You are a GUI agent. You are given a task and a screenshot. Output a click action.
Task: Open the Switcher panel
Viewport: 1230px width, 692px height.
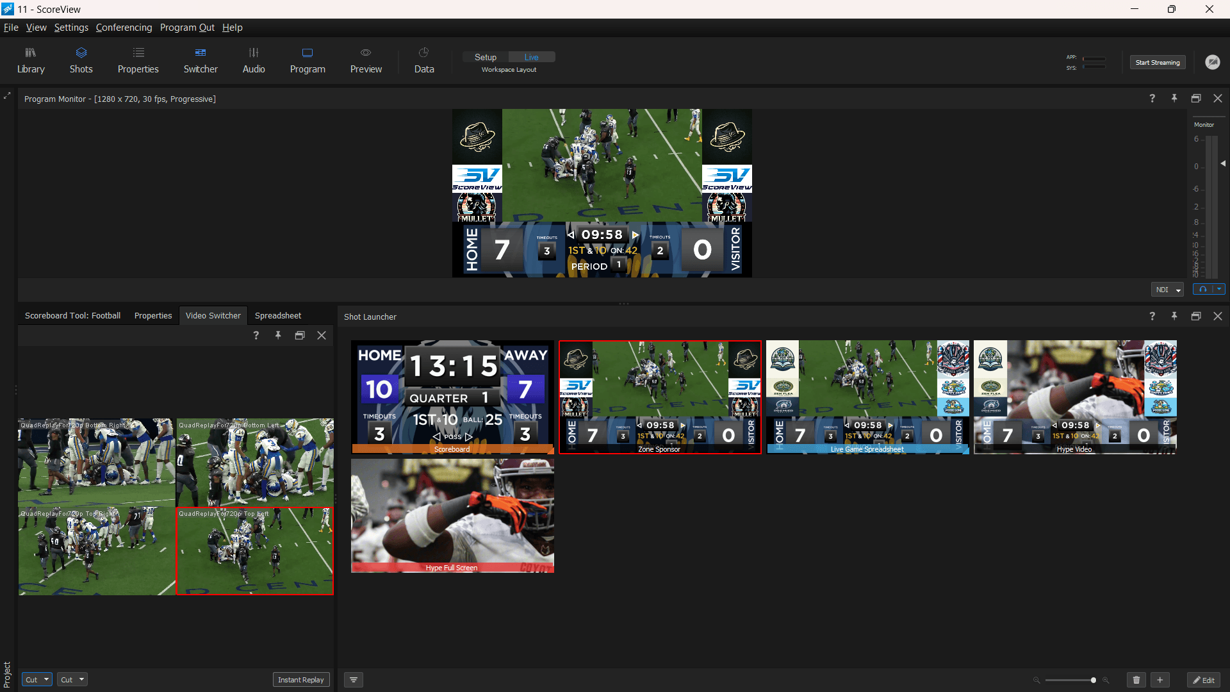(200, 60)
